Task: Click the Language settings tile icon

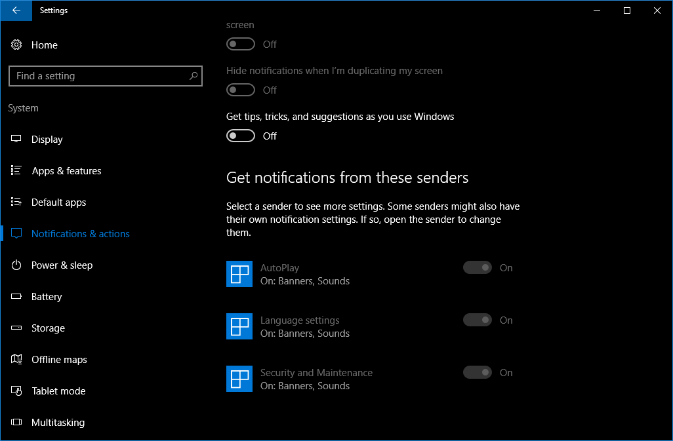Action: click(x=239, y=326)
